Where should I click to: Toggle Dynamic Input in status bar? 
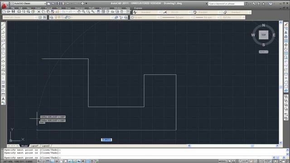(x=83, y=161)
